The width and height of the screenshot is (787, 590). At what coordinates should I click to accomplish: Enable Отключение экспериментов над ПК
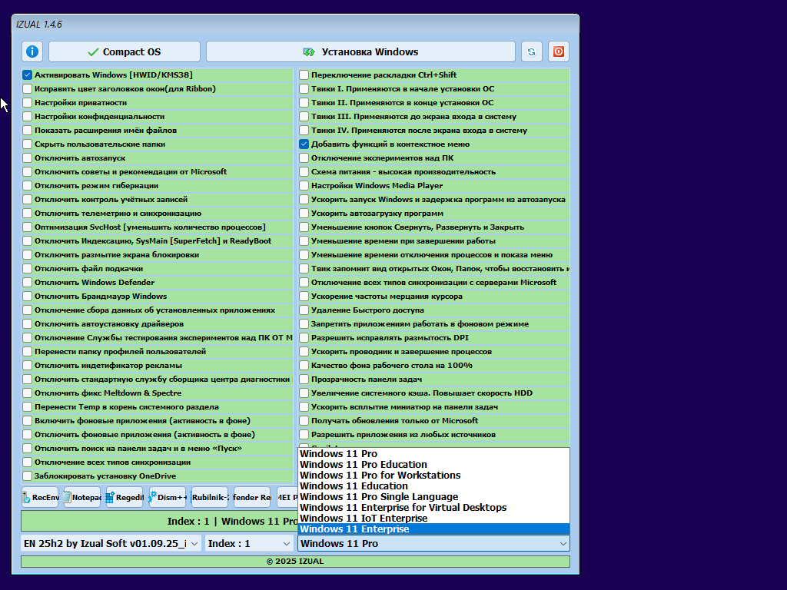coord(304,158)
